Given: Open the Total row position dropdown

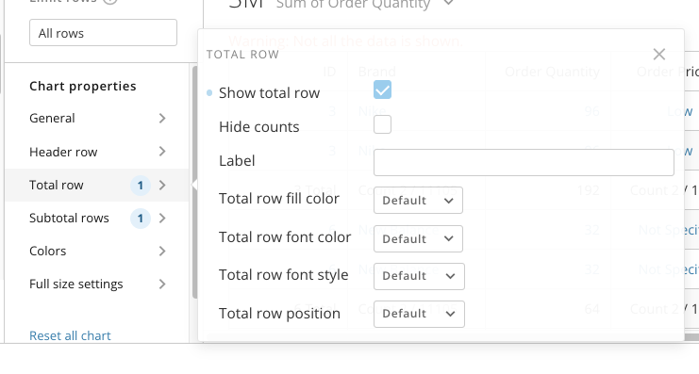Looking at the screenshot, I should coord(419,314).
